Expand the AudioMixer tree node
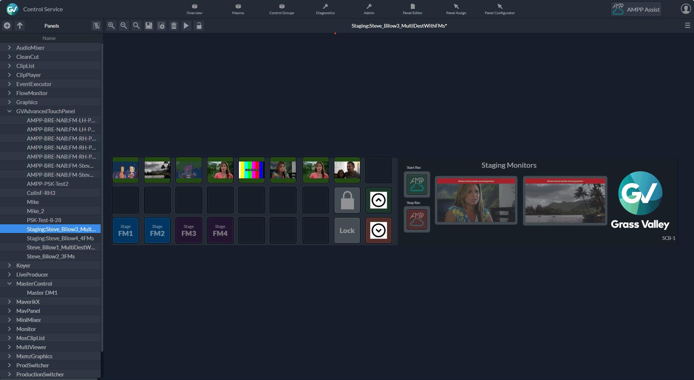 [x=9, y=48]
